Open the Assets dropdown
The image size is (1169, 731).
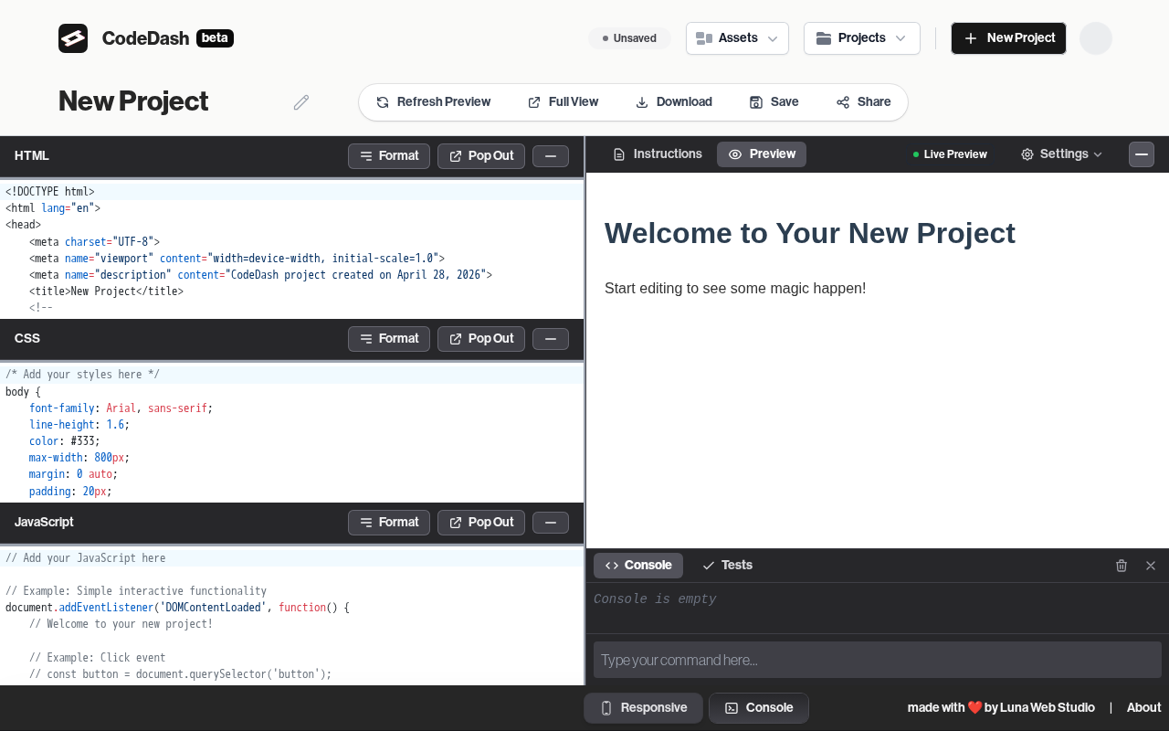click(737, 38)
